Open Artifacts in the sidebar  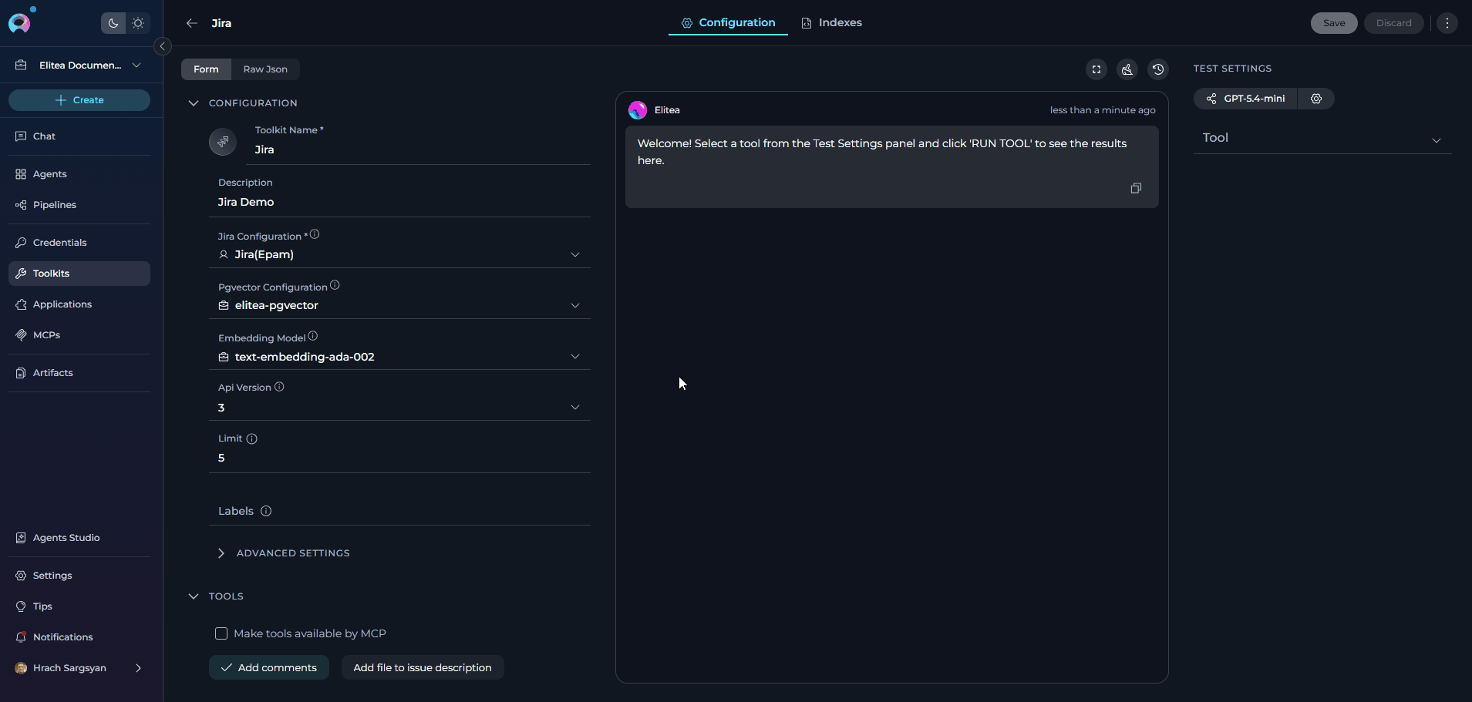click(x=79, y=373)
